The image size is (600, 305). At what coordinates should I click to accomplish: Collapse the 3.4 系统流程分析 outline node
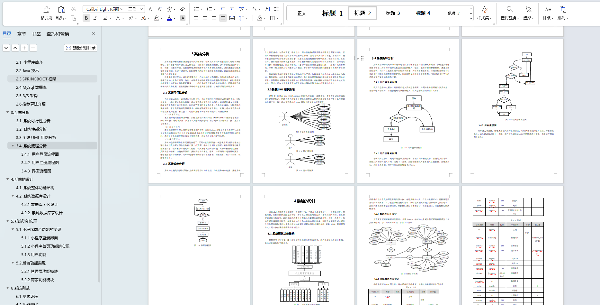click(13, 146)
